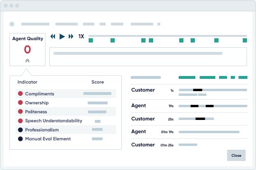
Task: Click the round avatar in the header row
Action: click(12, 24)
